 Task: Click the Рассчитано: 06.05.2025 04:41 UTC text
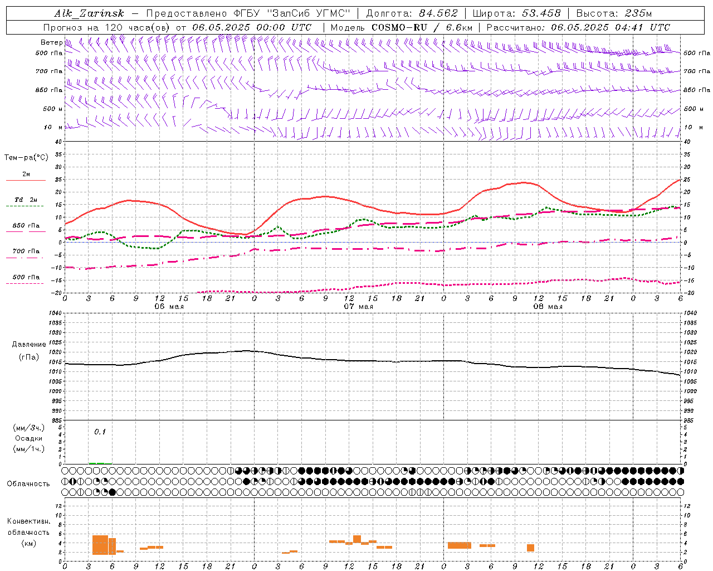coord(578,27)
